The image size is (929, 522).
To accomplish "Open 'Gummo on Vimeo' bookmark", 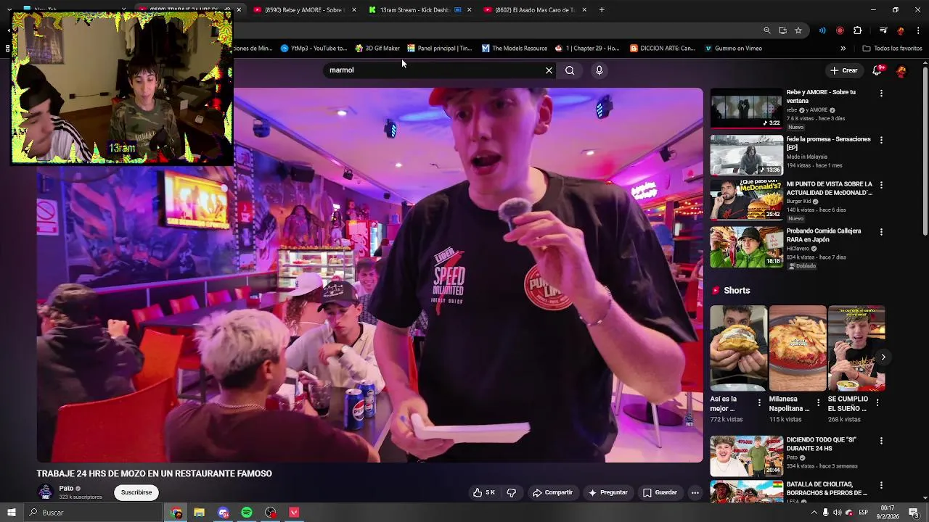I will 733,49.
